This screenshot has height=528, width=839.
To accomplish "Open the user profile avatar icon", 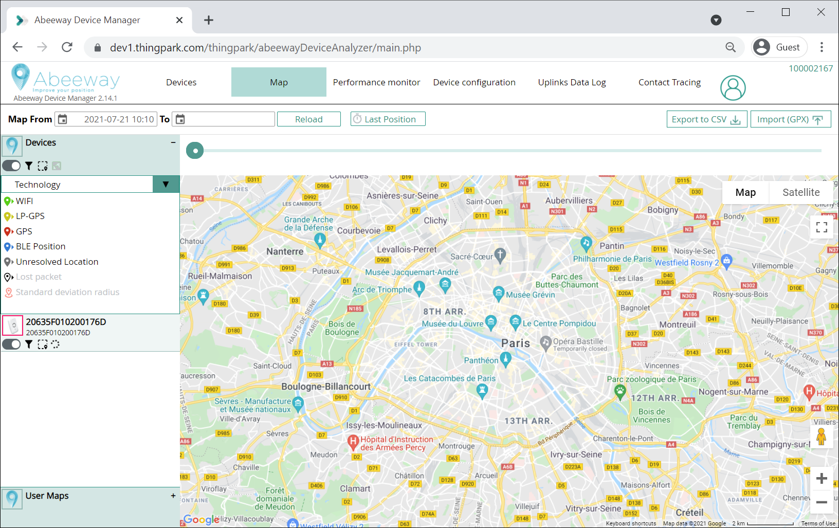I will pyautogui.click(x=733, y=88).
